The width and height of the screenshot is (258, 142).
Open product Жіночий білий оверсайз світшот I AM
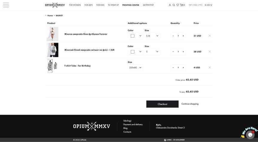(x=89, y=50)
